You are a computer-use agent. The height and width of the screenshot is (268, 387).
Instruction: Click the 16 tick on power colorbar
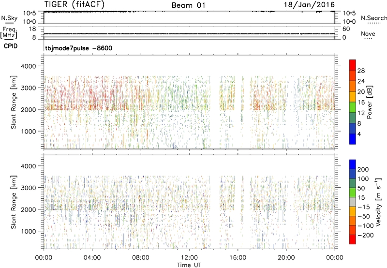click(361, 103)
